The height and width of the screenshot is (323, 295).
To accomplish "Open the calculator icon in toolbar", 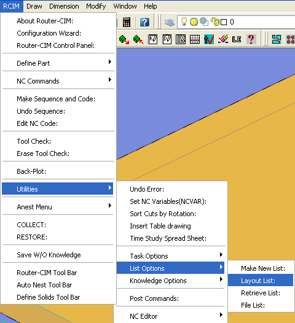I will pyautogui.click(x=127, y=22).
